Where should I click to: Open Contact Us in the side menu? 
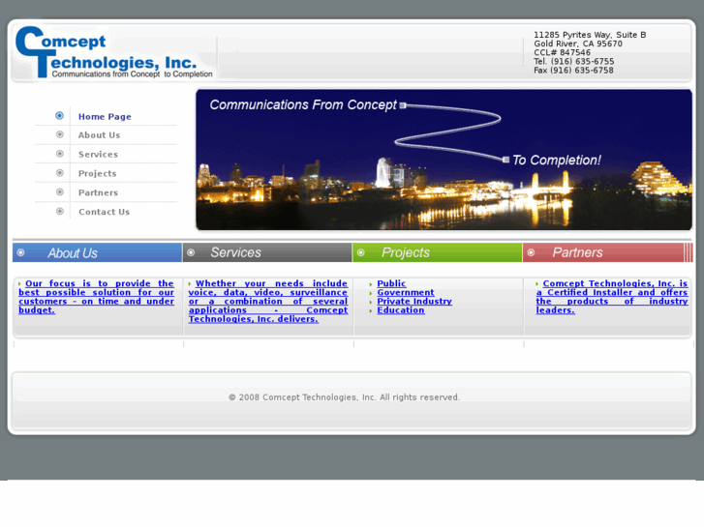pyautogui.click(x=104, y=212)
